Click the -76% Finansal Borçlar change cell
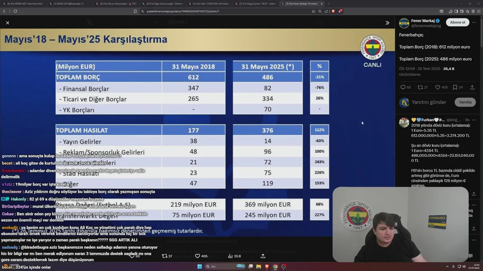 point(319,88)
